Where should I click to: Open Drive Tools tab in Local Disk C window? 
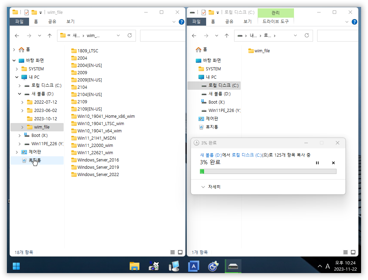276,21
